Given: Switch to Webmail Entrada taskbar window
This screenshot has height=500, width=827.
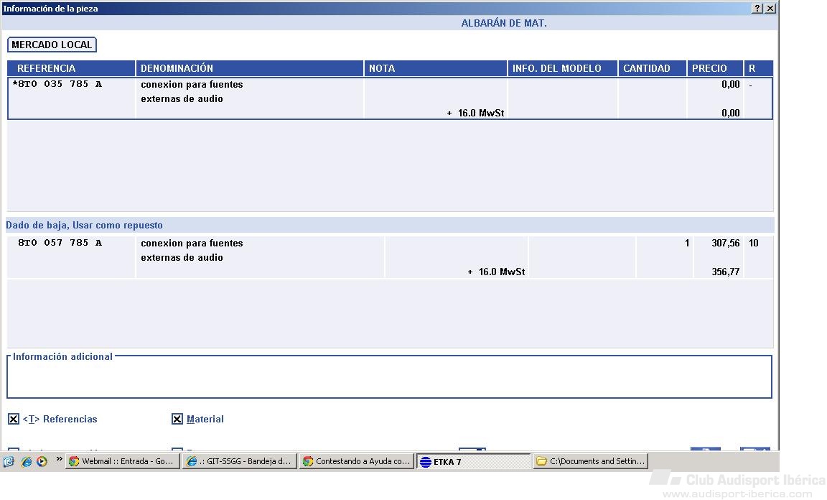Looking at the screenshot, I should 122,462.
